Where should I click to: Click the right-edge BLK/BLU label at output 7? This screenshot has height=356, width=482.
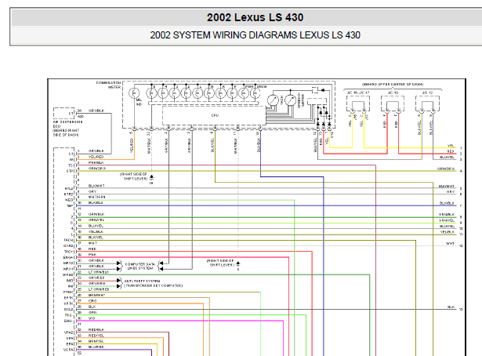coord(447,203)
